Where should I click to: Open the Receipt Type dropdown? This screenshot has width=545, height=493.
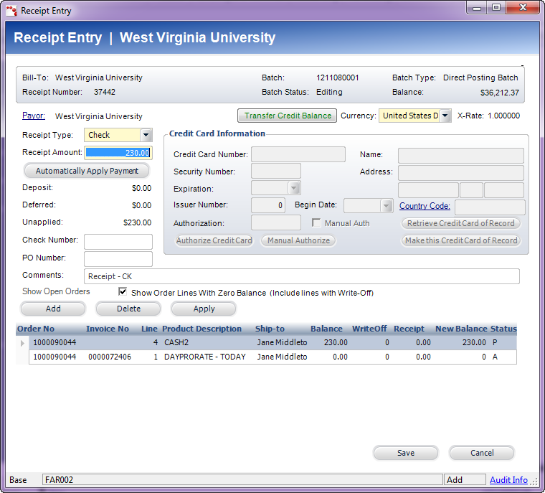coord(146,135)
